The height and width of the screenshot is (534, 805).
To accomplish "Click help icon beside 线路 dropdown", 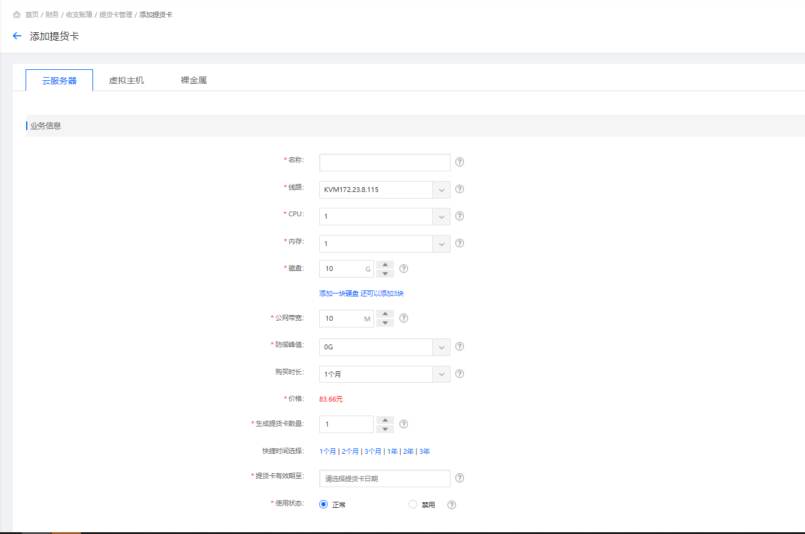I will pos(460,189).
